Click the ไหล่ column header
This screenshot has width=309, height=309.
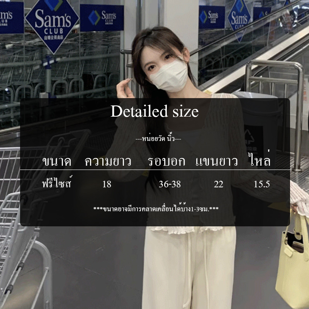click(260, 161)
